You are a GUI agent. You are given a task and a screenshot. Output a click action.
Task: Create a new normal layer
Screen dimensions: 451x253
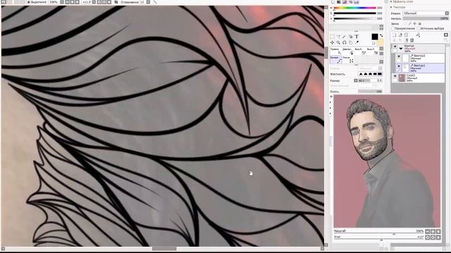394,35
